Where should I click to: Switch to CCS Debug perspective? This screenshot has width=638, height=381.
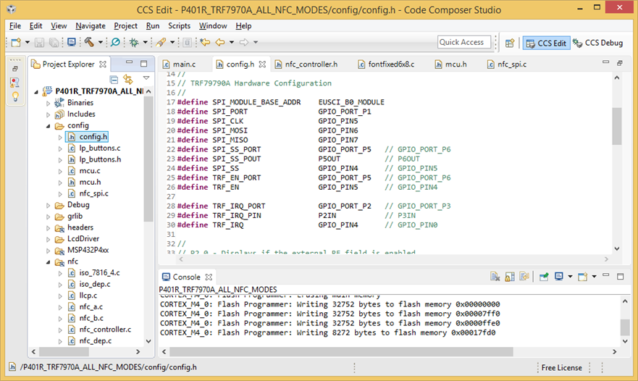click(x=597, y=43)
